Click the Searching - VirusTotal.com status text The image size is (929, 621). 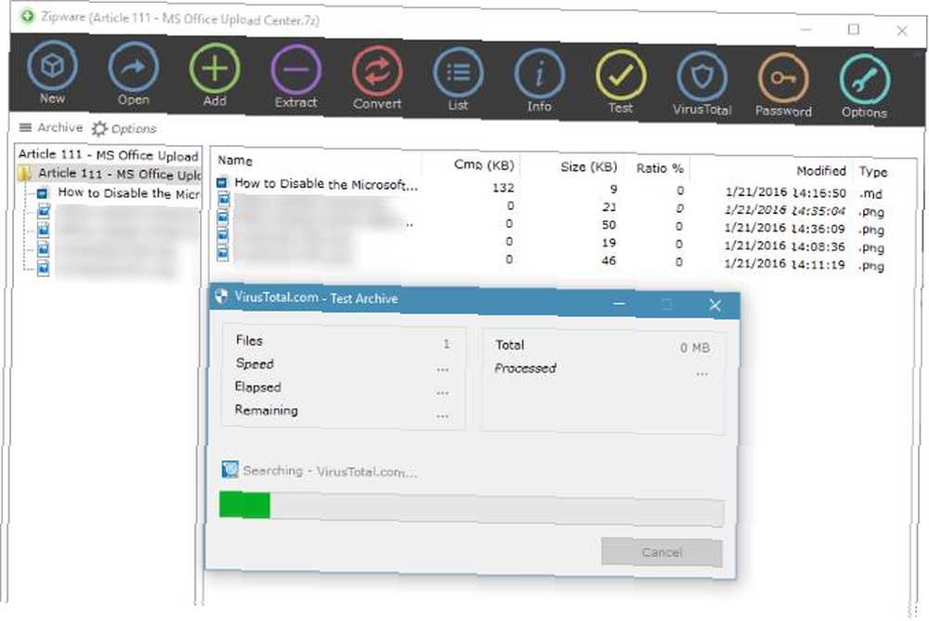[x=330, y=471]
